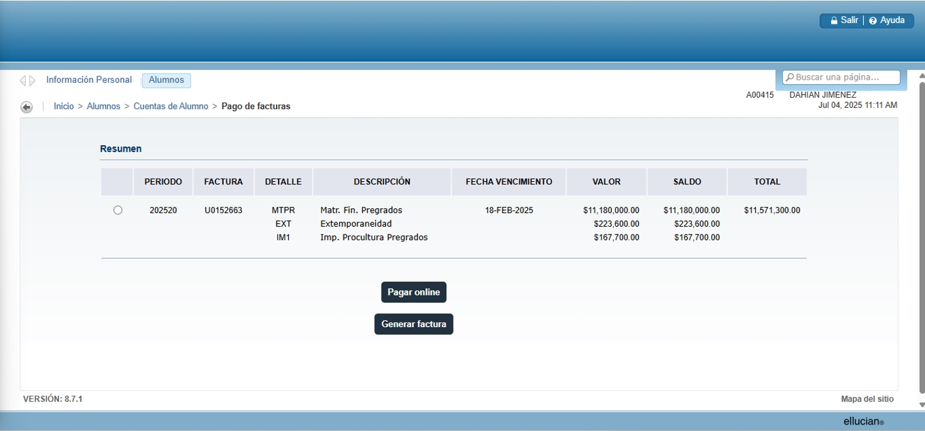Click the lock icon beside Salir
The width and height of the screenshot is (925, 431).
pyautogui.click(x=834, y=21)
